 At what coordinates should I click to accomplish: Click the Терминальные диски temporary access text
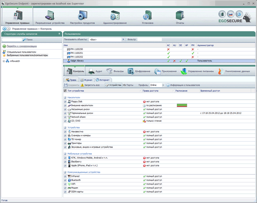(x=221, y=113)
